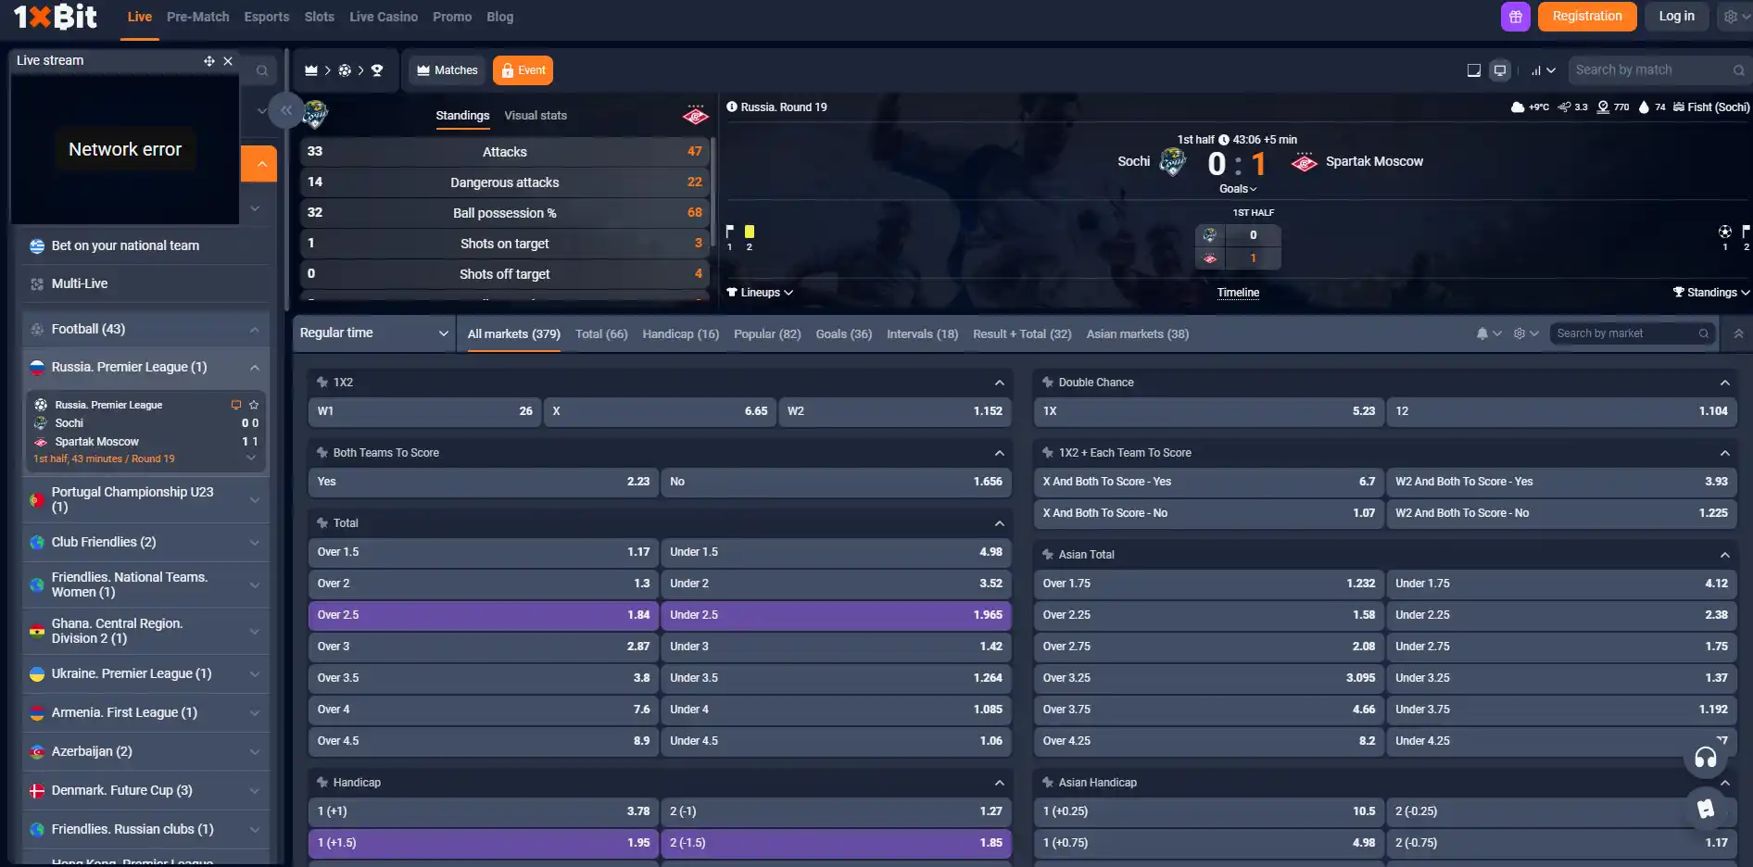The width and height of the screenshot is (1753, 867).
Task: Add Sochi match to favorites star
Action: click(x=254, y=405)
